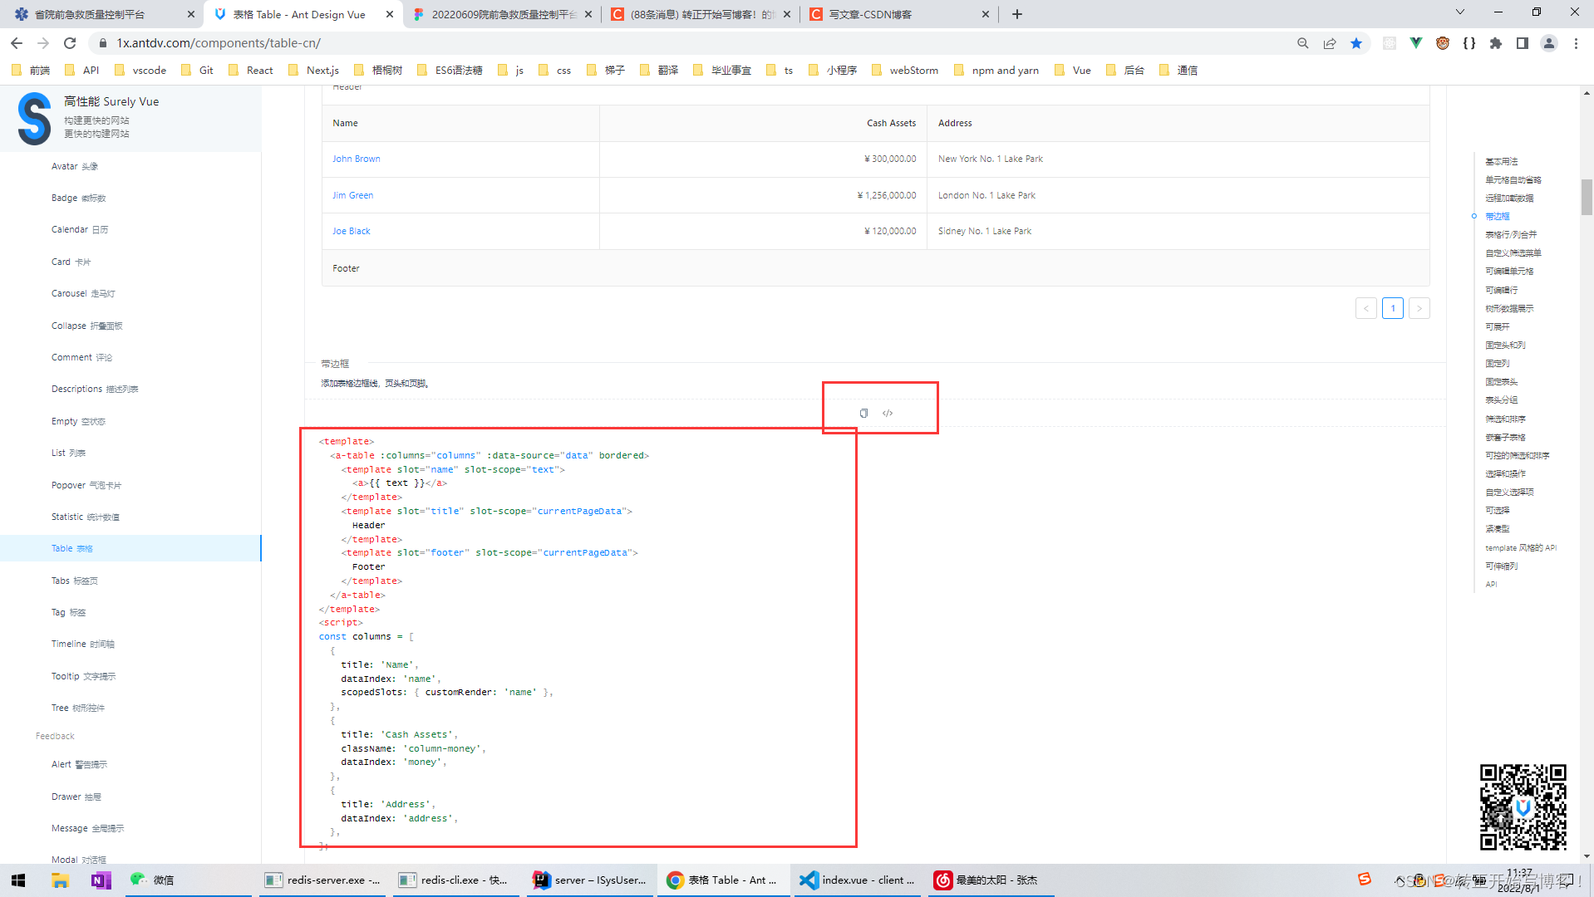Open the browser share icon
1594x897 pixels.
pos(1330,43)
